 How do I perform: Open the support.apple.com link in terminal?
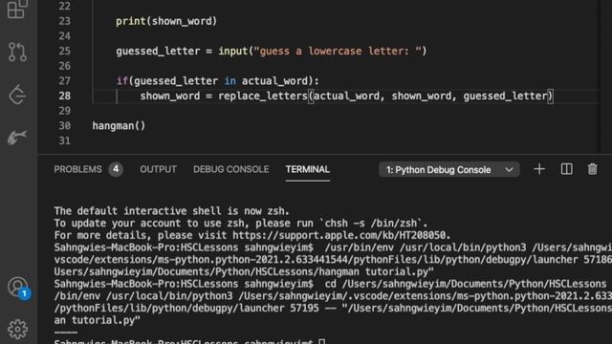click(339, 235)
